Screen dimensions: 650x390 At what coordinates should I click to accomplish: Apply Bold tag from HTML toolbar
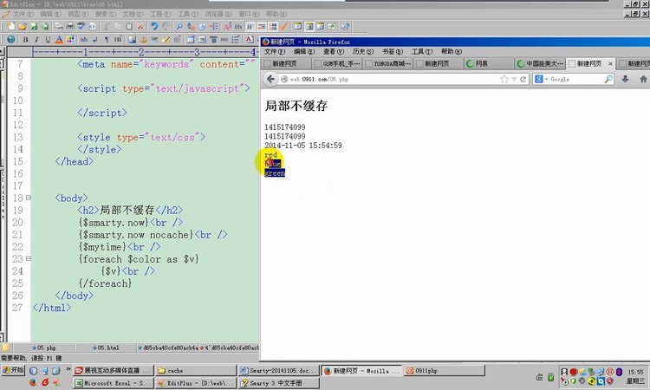tap(26, 39)
